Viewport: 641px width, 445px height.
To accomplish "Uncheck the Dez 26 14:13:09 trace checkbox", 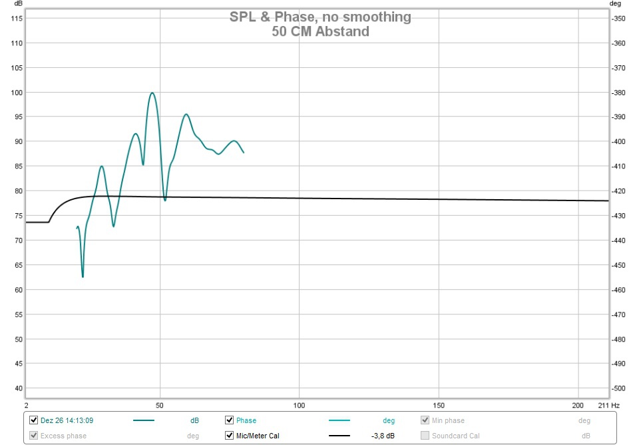I will click(x=33, y=420).
